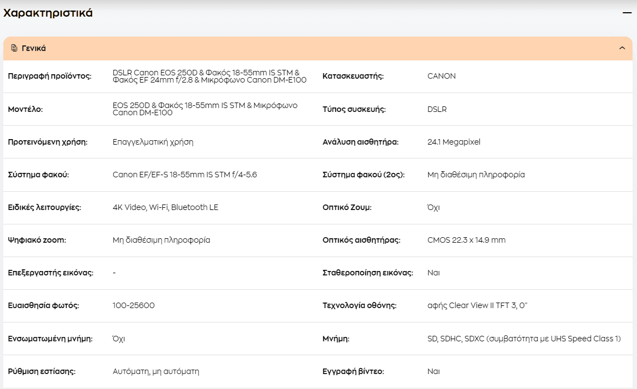This screenshot has width=637, height=389.
Task: Select the Τύπος συσκευής label
Action: pos(354,109)
